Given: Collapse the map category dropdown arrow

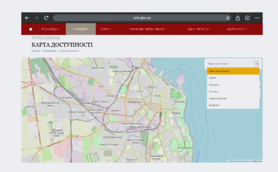Looking at the screenshot, I should pos(257,64).
